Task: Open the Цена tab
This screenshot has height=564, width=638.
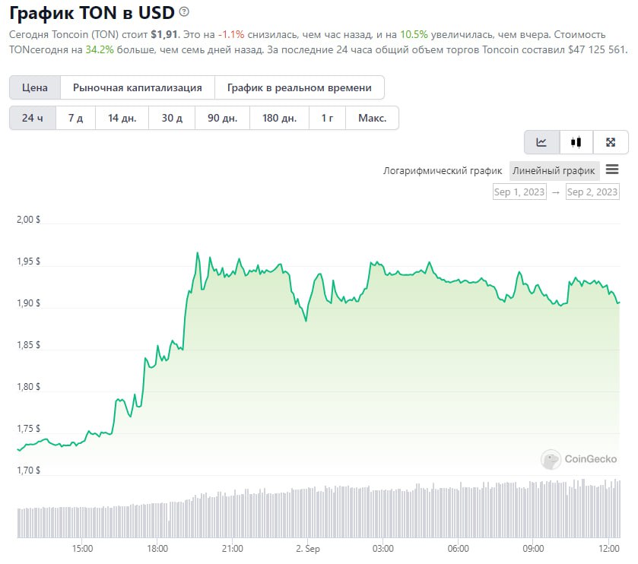Action: 35,87
